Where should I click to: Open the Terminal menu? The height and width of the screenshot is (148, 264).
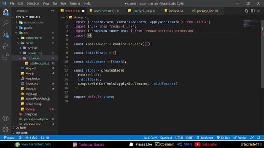(x=75, y=3)
